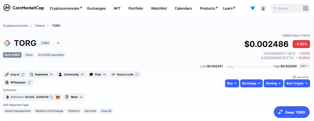Expand the Community dropdown
The width and height of the screenshot is (314, 121).
71,74
